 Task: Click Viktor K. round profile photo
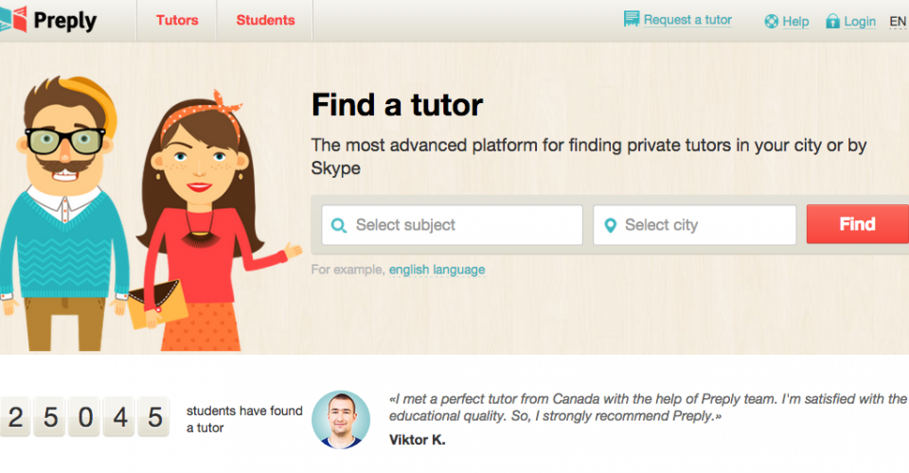pyautogui.click(x=341, y=419)
